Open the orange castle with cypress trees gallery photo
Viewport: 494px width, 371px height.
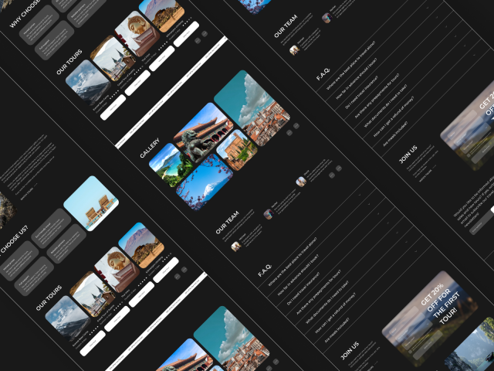pos(237,150)
